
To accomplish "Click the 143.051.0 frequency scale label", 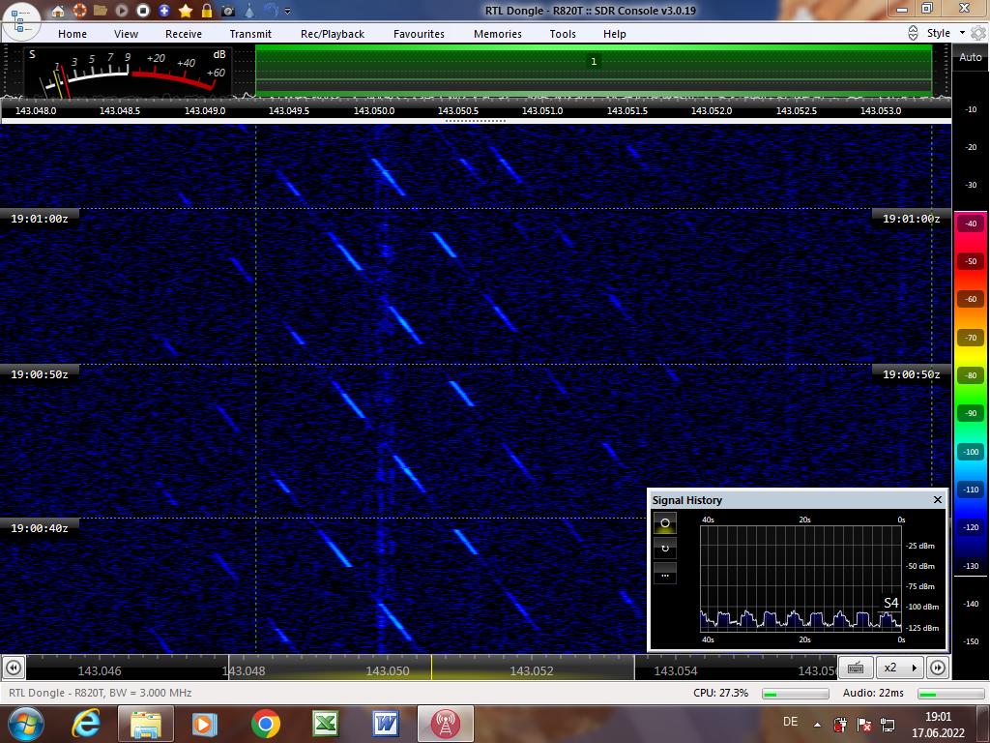I will click(542, 110).
